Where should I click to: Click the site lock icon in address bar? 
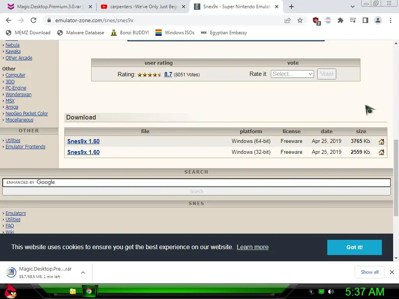[x=49, y=20]
